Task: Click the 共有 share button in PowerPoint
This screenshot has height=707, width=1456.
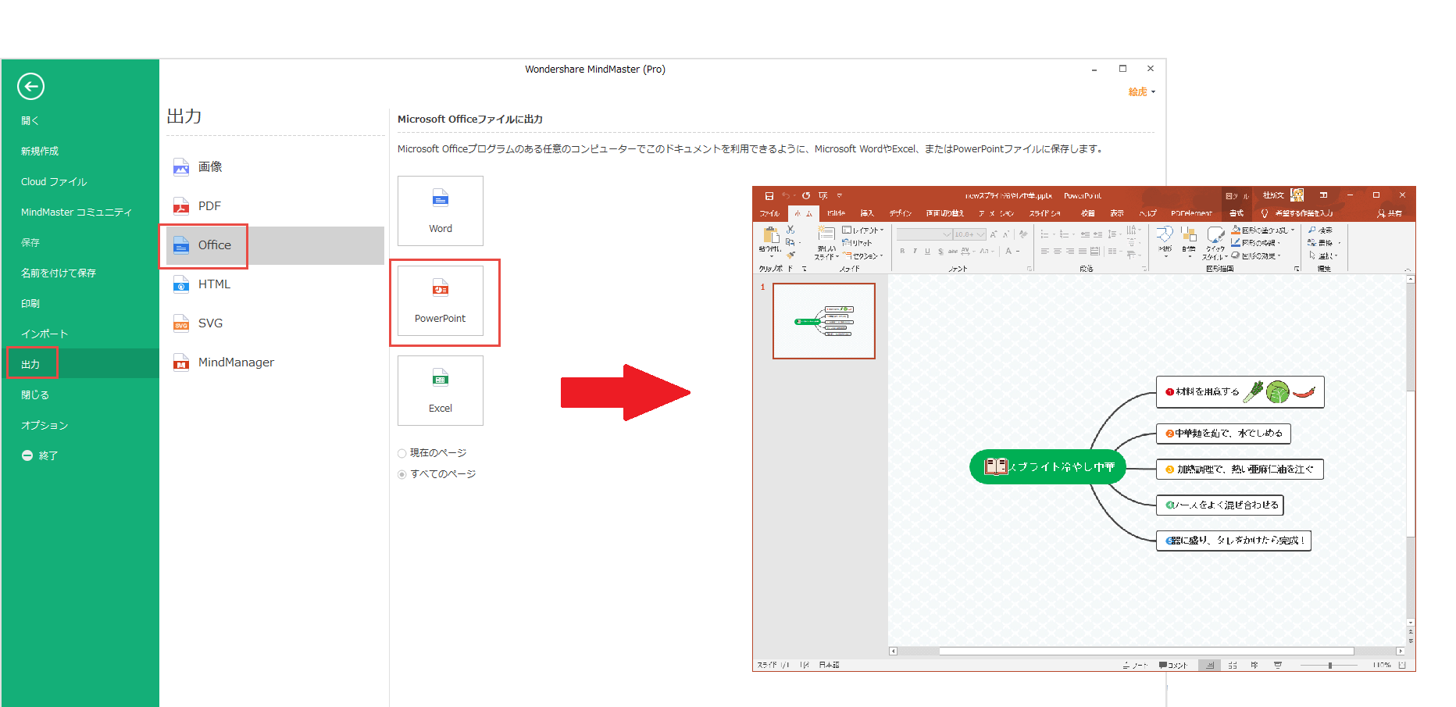Action: click(x=1390, y=213)
